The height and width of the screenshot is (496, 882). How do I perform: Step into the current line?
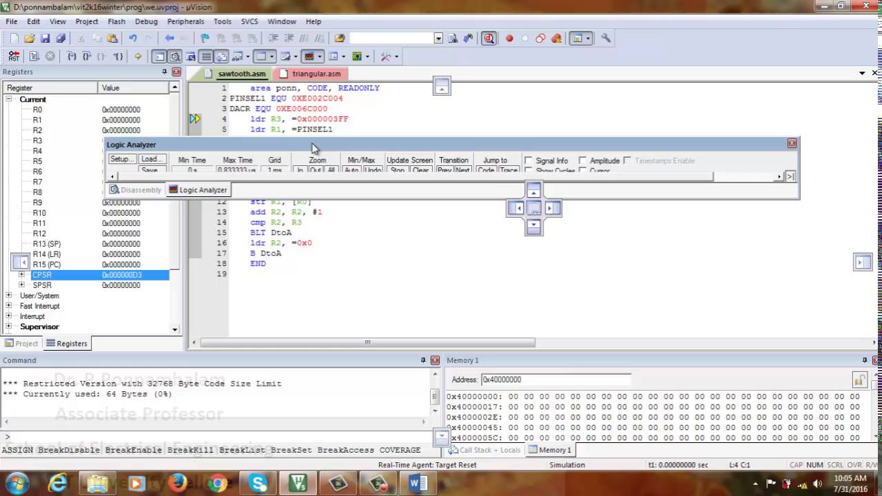click(x=72, y=56)
